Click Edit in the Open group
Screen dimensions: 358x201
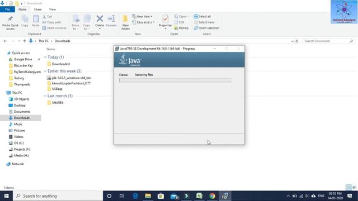coord(180,22)
